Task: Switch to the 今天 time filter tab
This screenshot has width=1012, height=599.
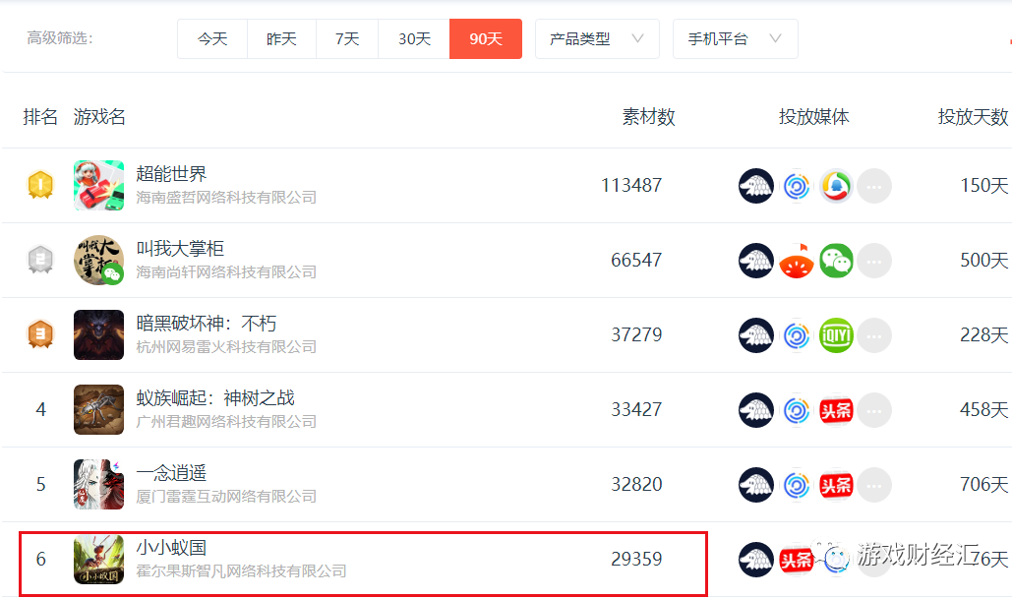Action: click(211, 38)
